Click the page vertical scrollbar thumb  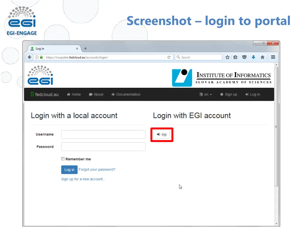click(x=276, y=127)
